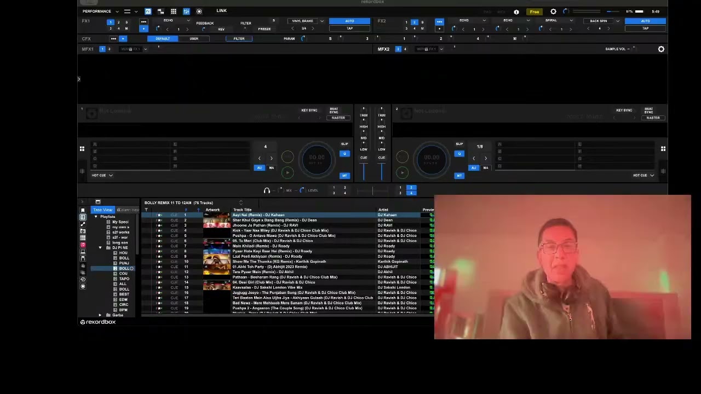Toggle deck 1 master tempo MT button
701x394 pixels.
tap(344, 176)
